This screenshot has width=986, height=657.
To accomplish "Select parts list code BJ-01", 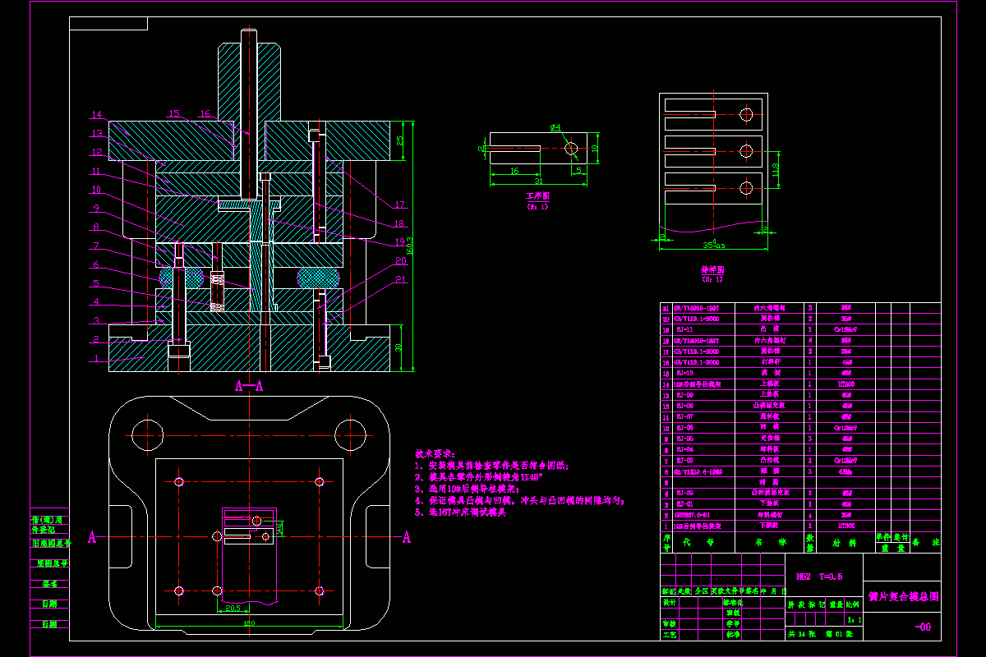I will 685,504.
